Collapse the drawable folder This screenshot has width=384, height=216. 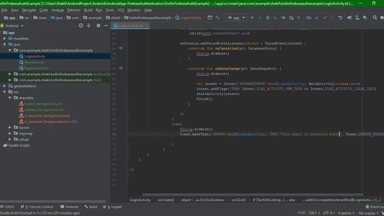point(10,98)
